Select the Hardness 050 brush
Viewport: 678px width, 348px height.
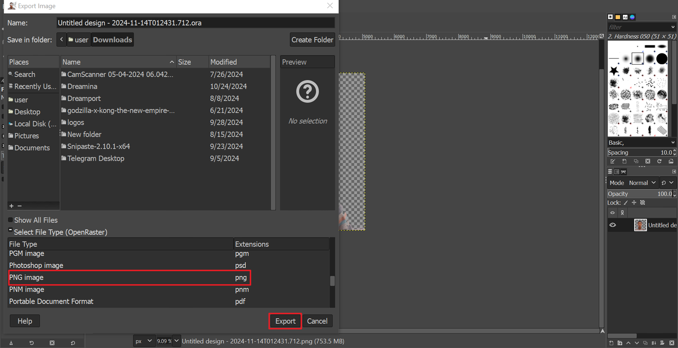(638, 58)
